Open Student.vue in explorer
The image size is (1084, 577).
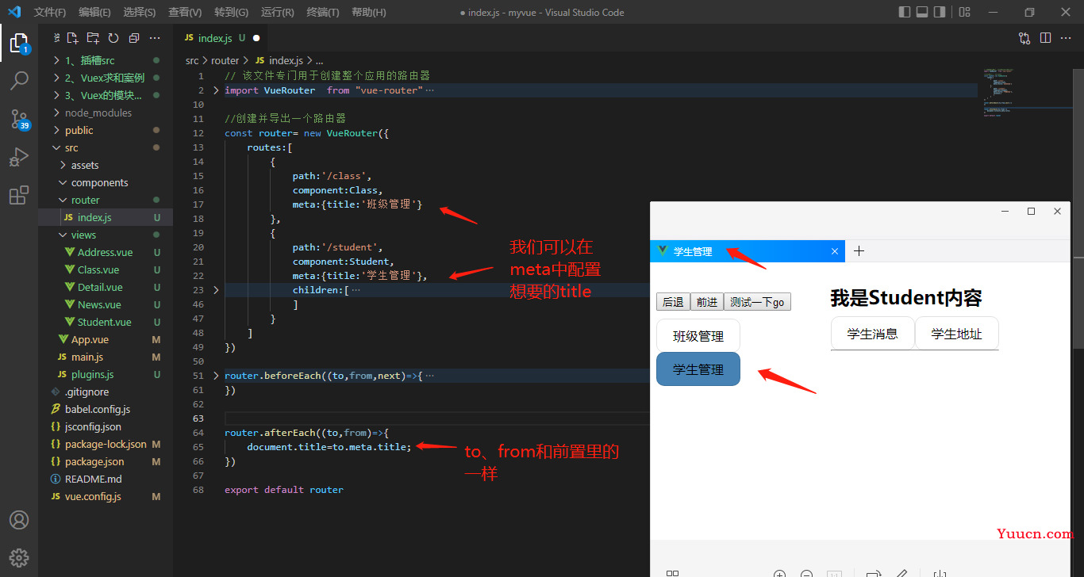106,322
